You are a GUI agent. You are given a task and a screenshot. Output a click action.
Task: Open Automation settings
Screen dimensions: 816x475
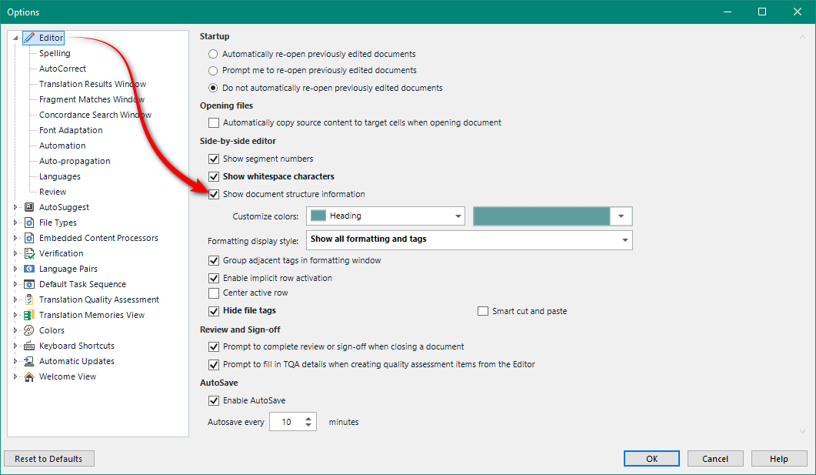point(62,146)
